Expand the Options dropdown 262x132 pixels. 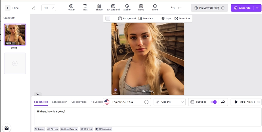click(x=170, y=102)
